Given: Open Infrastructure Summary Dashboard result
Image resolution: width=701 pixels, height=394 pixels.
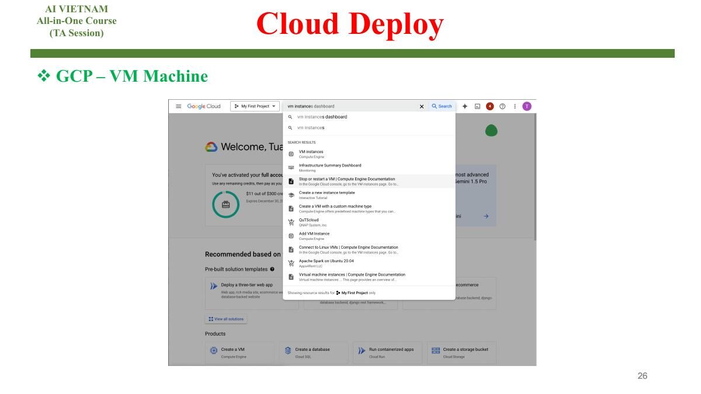Looking at the screenshot, I should coord(369,168).
